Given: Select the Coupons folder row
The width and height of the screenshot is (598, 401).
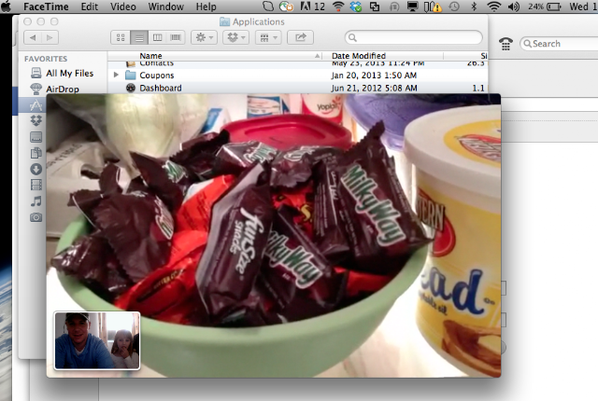Looking at the screenshot, I should pos(297,75).
